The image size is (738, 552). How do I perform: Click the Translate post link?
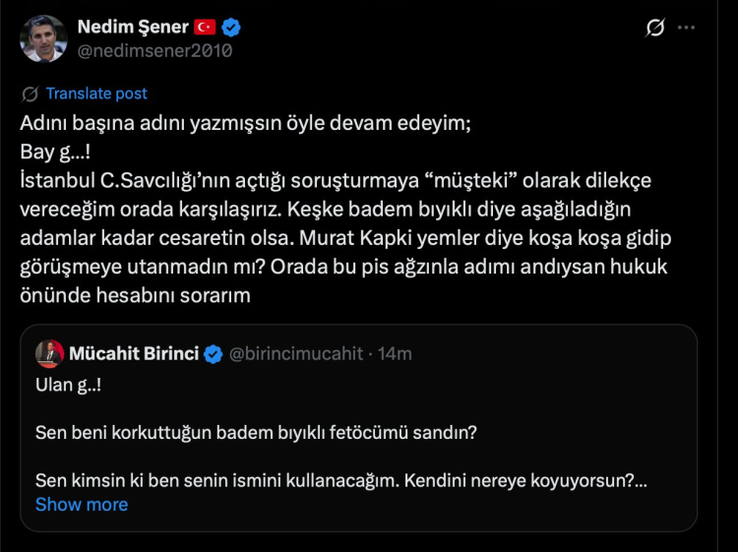click(x=96, y=93)
